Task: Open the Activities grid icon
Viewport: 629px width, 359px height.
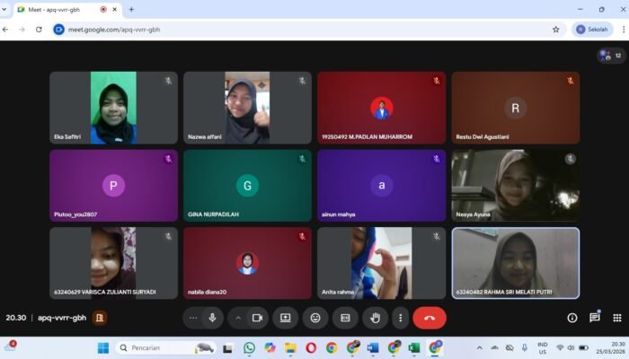Action: (x=616, y=318)
